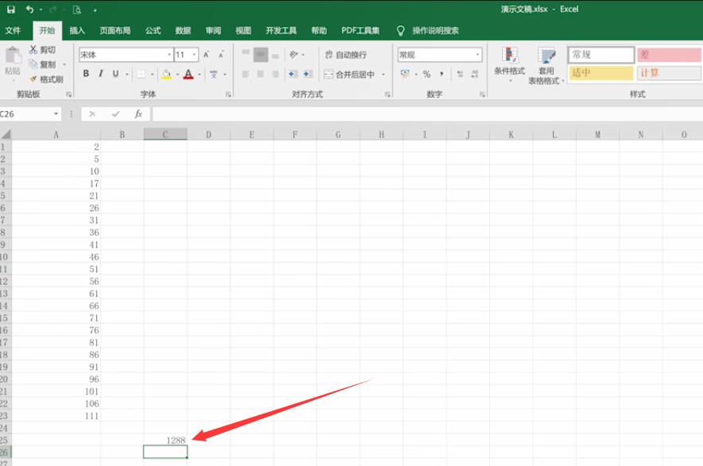Open text orientation options
The height and width of the screenshot is (466, 703).
pyautogui.click(x=294, y=55)
